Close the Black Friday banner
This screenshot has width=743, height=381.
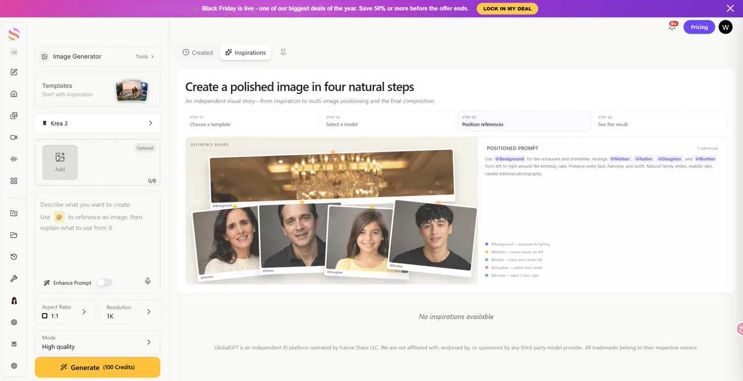[x=730, y=8]
